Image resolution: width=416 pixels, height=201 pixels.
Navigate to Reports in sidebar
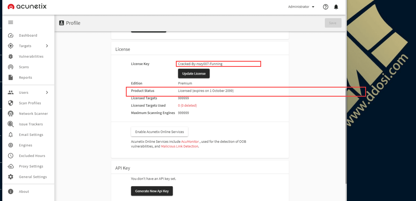click(25, 78)
